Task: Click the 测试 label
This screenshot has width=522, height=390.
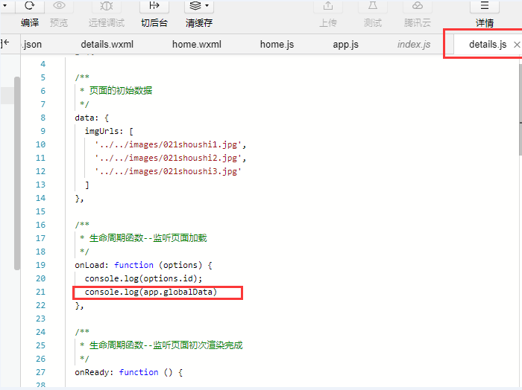Action: (x=373, y=23)
